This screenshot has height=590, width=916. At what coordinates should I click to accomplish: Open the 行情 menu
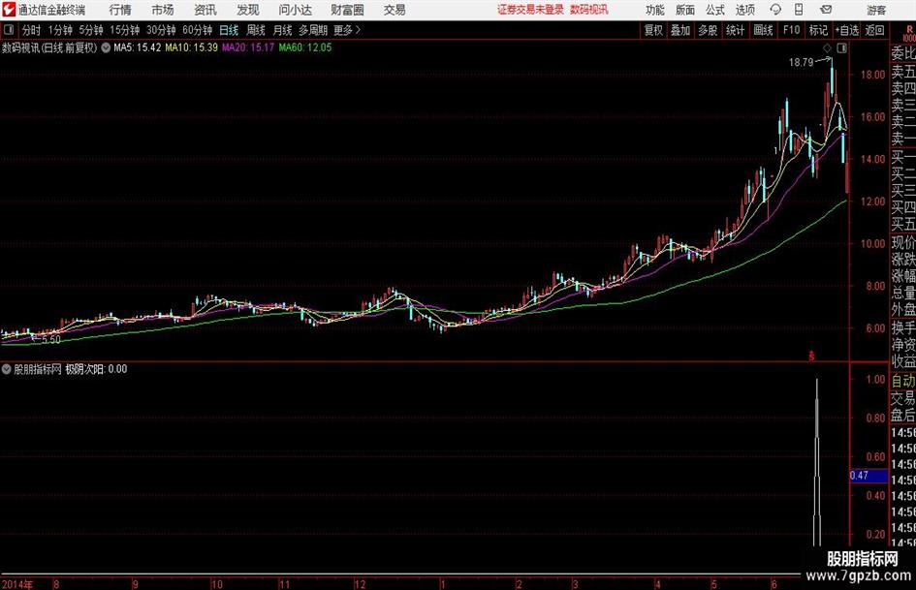point(120,10)
